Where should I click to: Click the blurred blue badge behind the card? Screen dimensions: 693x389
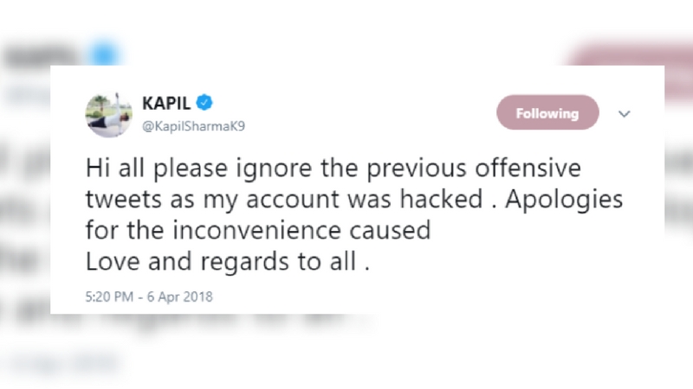pos(105,54)
